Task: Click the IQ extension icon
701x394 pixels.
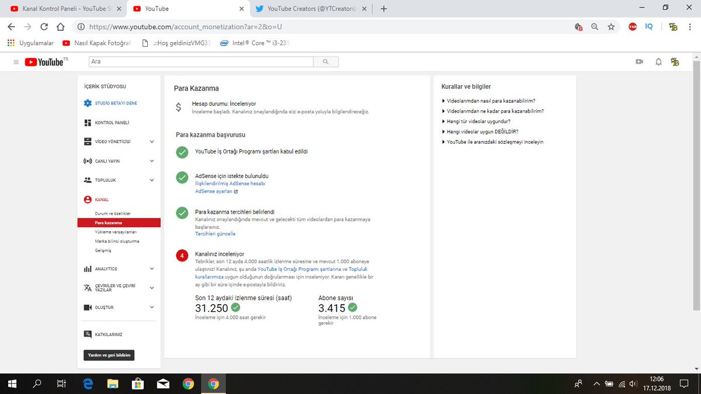Action: pos(649,27)
